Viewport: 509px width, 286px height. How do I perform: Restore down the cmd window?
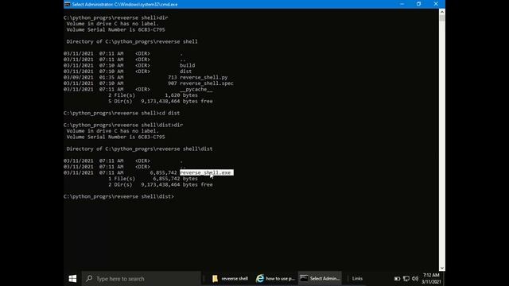click(x=419, y=4)
